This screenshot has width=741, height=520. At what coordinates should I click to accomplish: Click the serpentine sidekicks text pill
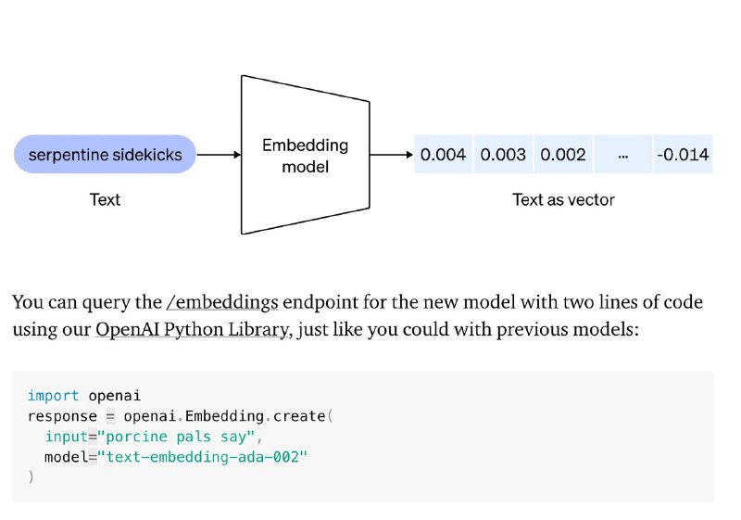(105, 154)
